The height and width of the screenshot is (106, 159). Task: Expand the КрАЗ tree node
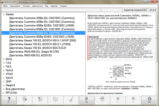[x=4, y=78]
